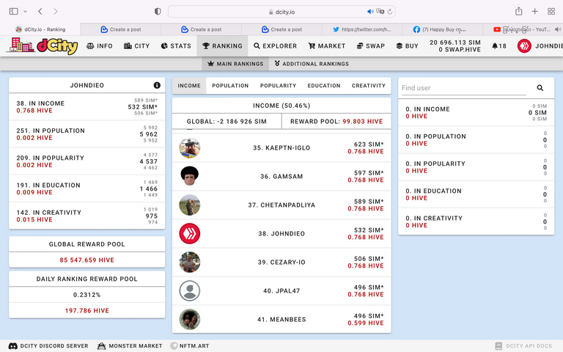Open the RANKING page
Image resolution: width=563 pixels, height=352 pixels.
click(x=222, y=46)
